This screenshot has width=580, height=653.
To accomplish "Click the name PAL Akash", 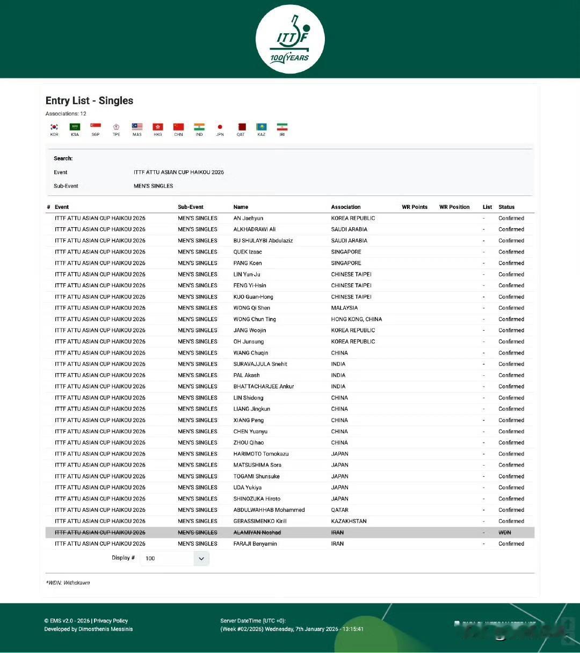I will [x=247, y=375].
